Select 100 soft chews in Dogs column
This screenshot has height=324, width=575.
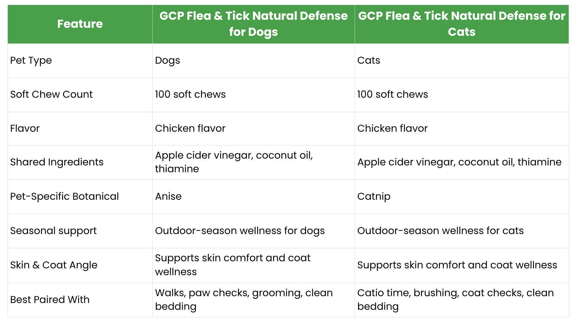253,95
